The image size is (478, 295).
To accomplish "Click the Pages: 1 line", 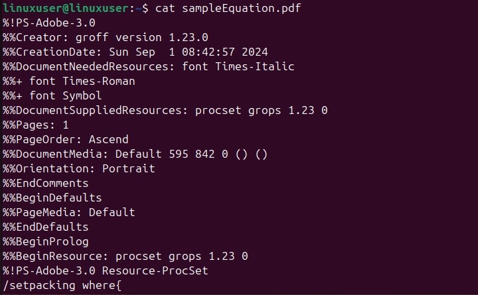I will (x=36, y=125).
